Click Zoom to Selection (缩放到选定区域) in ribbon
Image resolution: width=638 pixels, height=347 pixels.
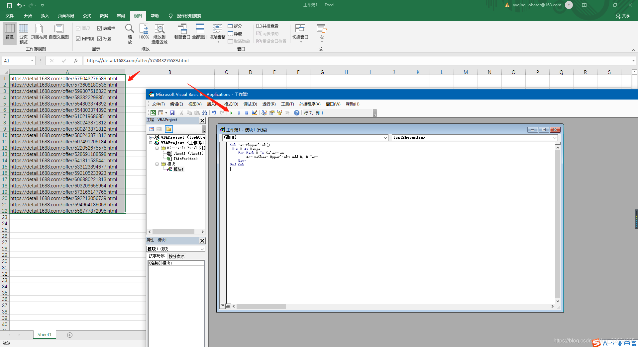tap(159, 34)
